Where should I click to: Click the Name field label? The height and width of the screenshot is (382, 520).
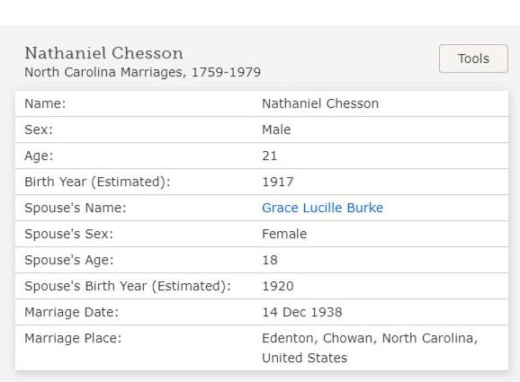pyautogui.click(x=45, y=103)
